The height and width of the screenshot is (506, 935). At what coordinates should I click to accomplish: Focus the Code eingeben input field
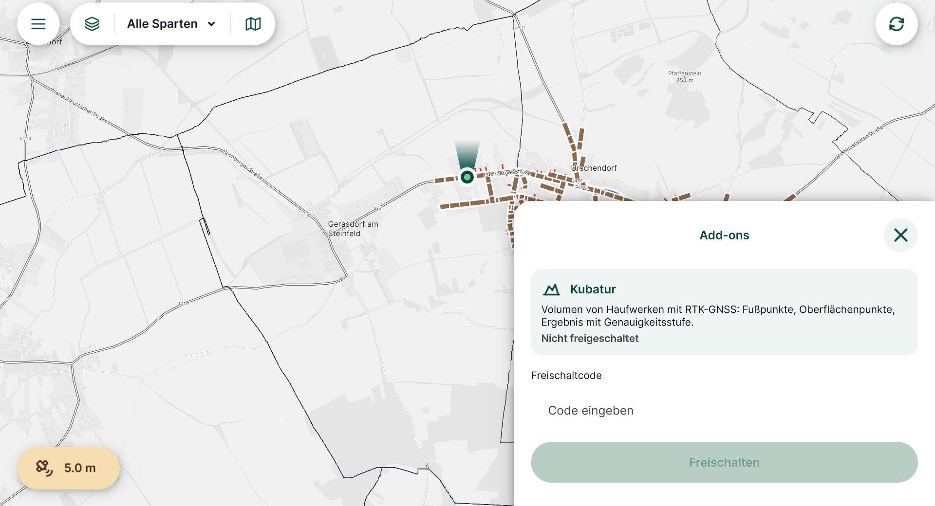[x=724, y=411]
